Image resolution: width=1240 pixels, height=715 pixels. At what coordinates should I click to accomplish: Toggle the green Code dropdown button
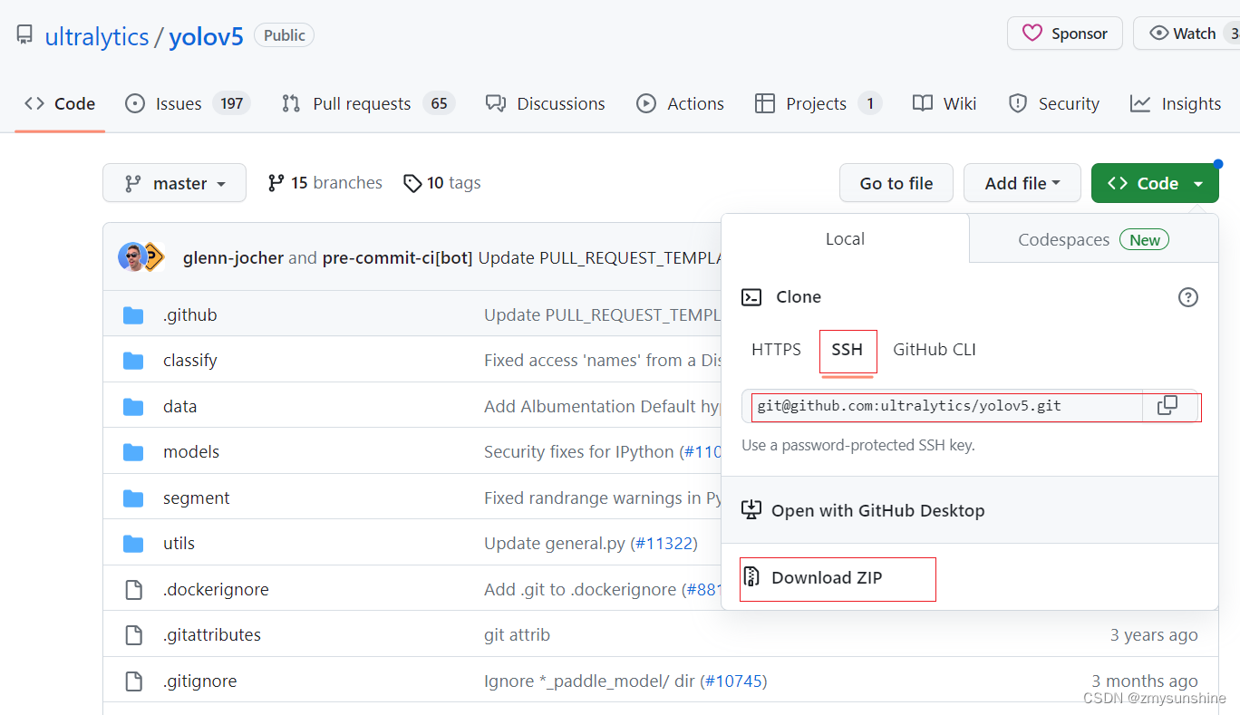(1155, 183)
